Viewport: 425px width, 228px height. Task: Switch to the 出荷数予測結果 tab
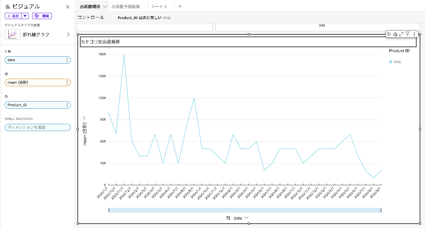tap(126, 7)
